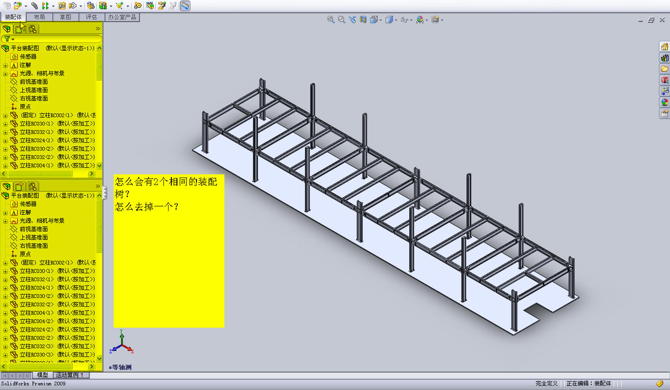Open the 评估 tab
670x390 pixels.
click(92, 17)
